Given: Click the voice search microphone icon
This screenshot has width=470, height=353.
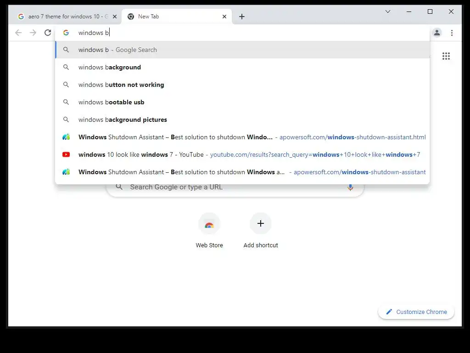Looking at the screenshot, I should click(x=350, y=188).
